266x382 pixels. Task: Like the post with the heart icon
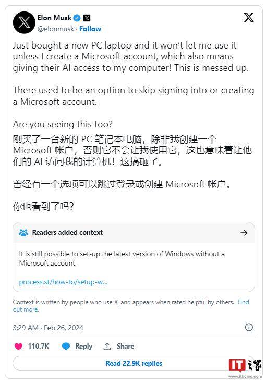(18, 346)
